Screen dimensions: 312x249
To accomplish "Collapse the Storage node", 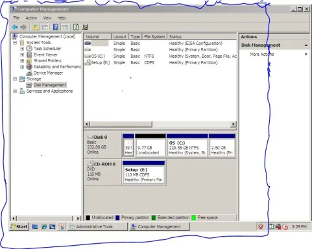I will (15, 79).
